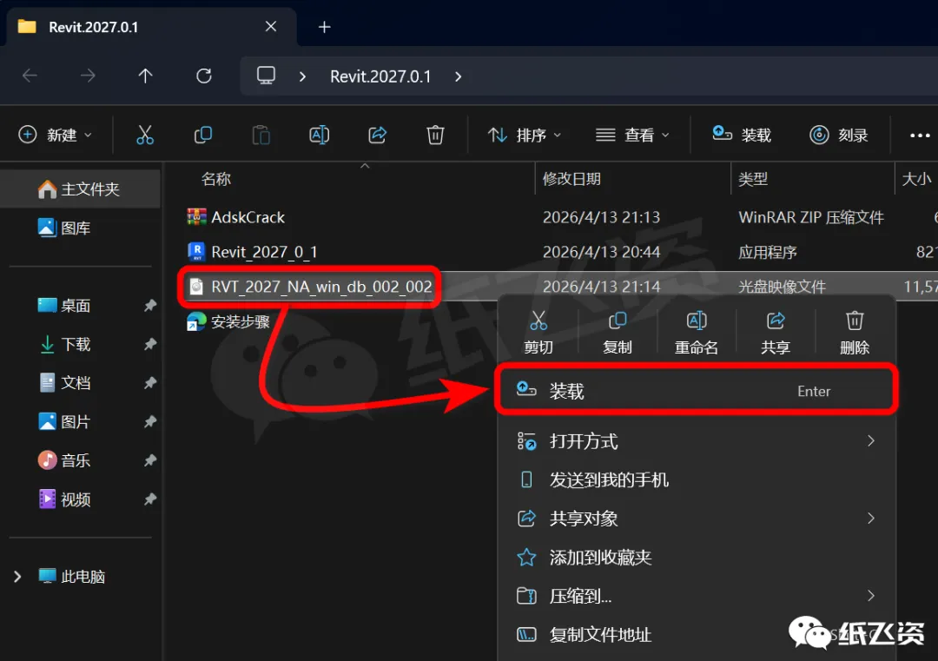The image size is (938, 661).
Task: Click chevron after monitor icon in address bar
Action: [302, 76]
